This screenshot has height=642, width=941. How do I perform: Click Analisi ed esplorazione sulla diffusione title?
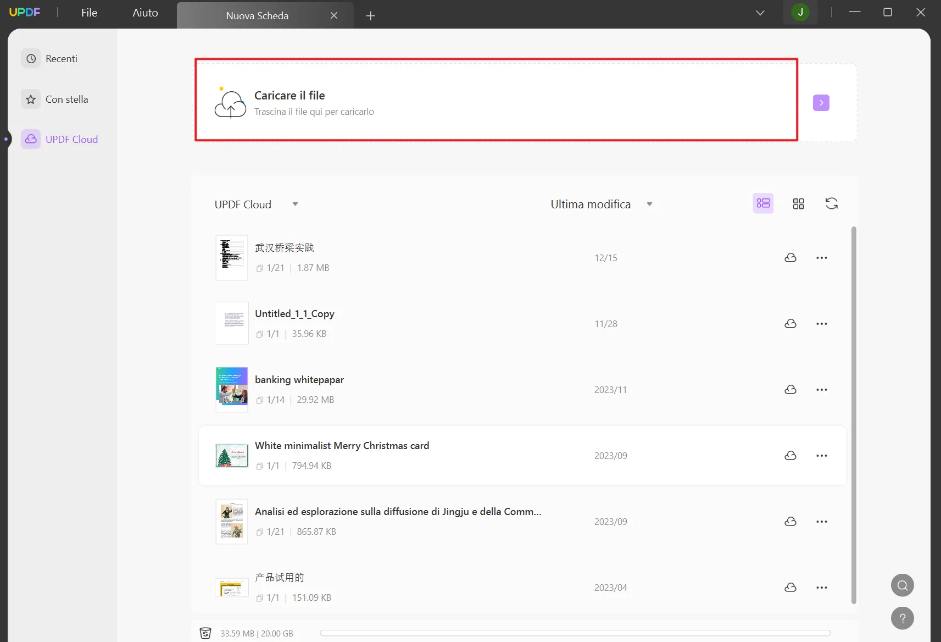(398, 512)
